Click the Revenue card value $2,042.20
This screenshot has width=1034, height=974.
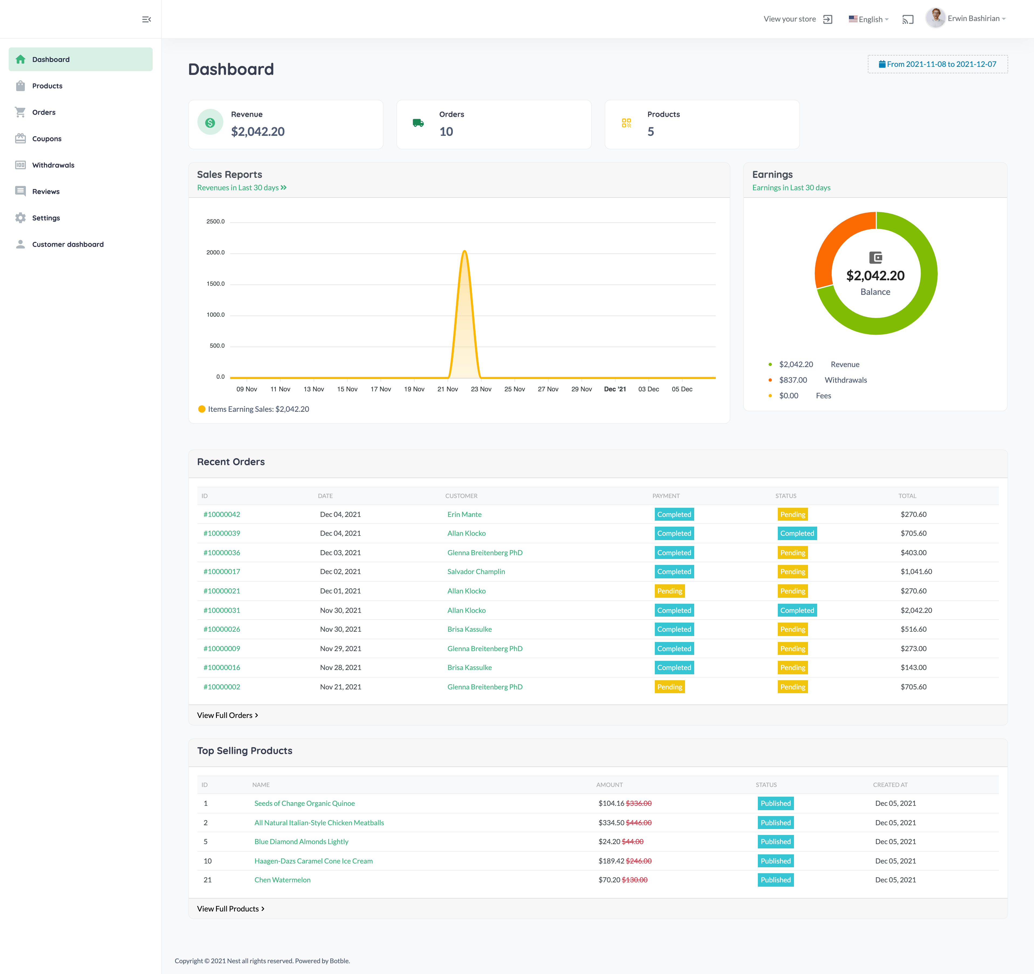click(258, 132)
